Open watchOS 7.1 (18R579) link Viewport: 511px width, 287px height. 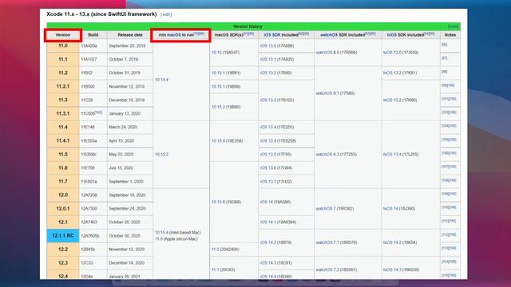(336, 242)
